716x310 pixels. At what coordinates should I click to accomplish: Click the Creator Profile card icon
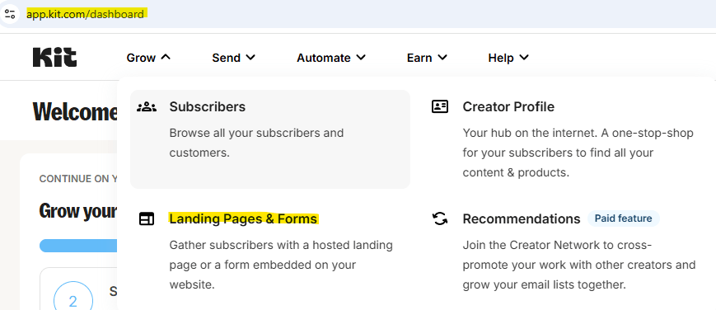click(440, 106)
